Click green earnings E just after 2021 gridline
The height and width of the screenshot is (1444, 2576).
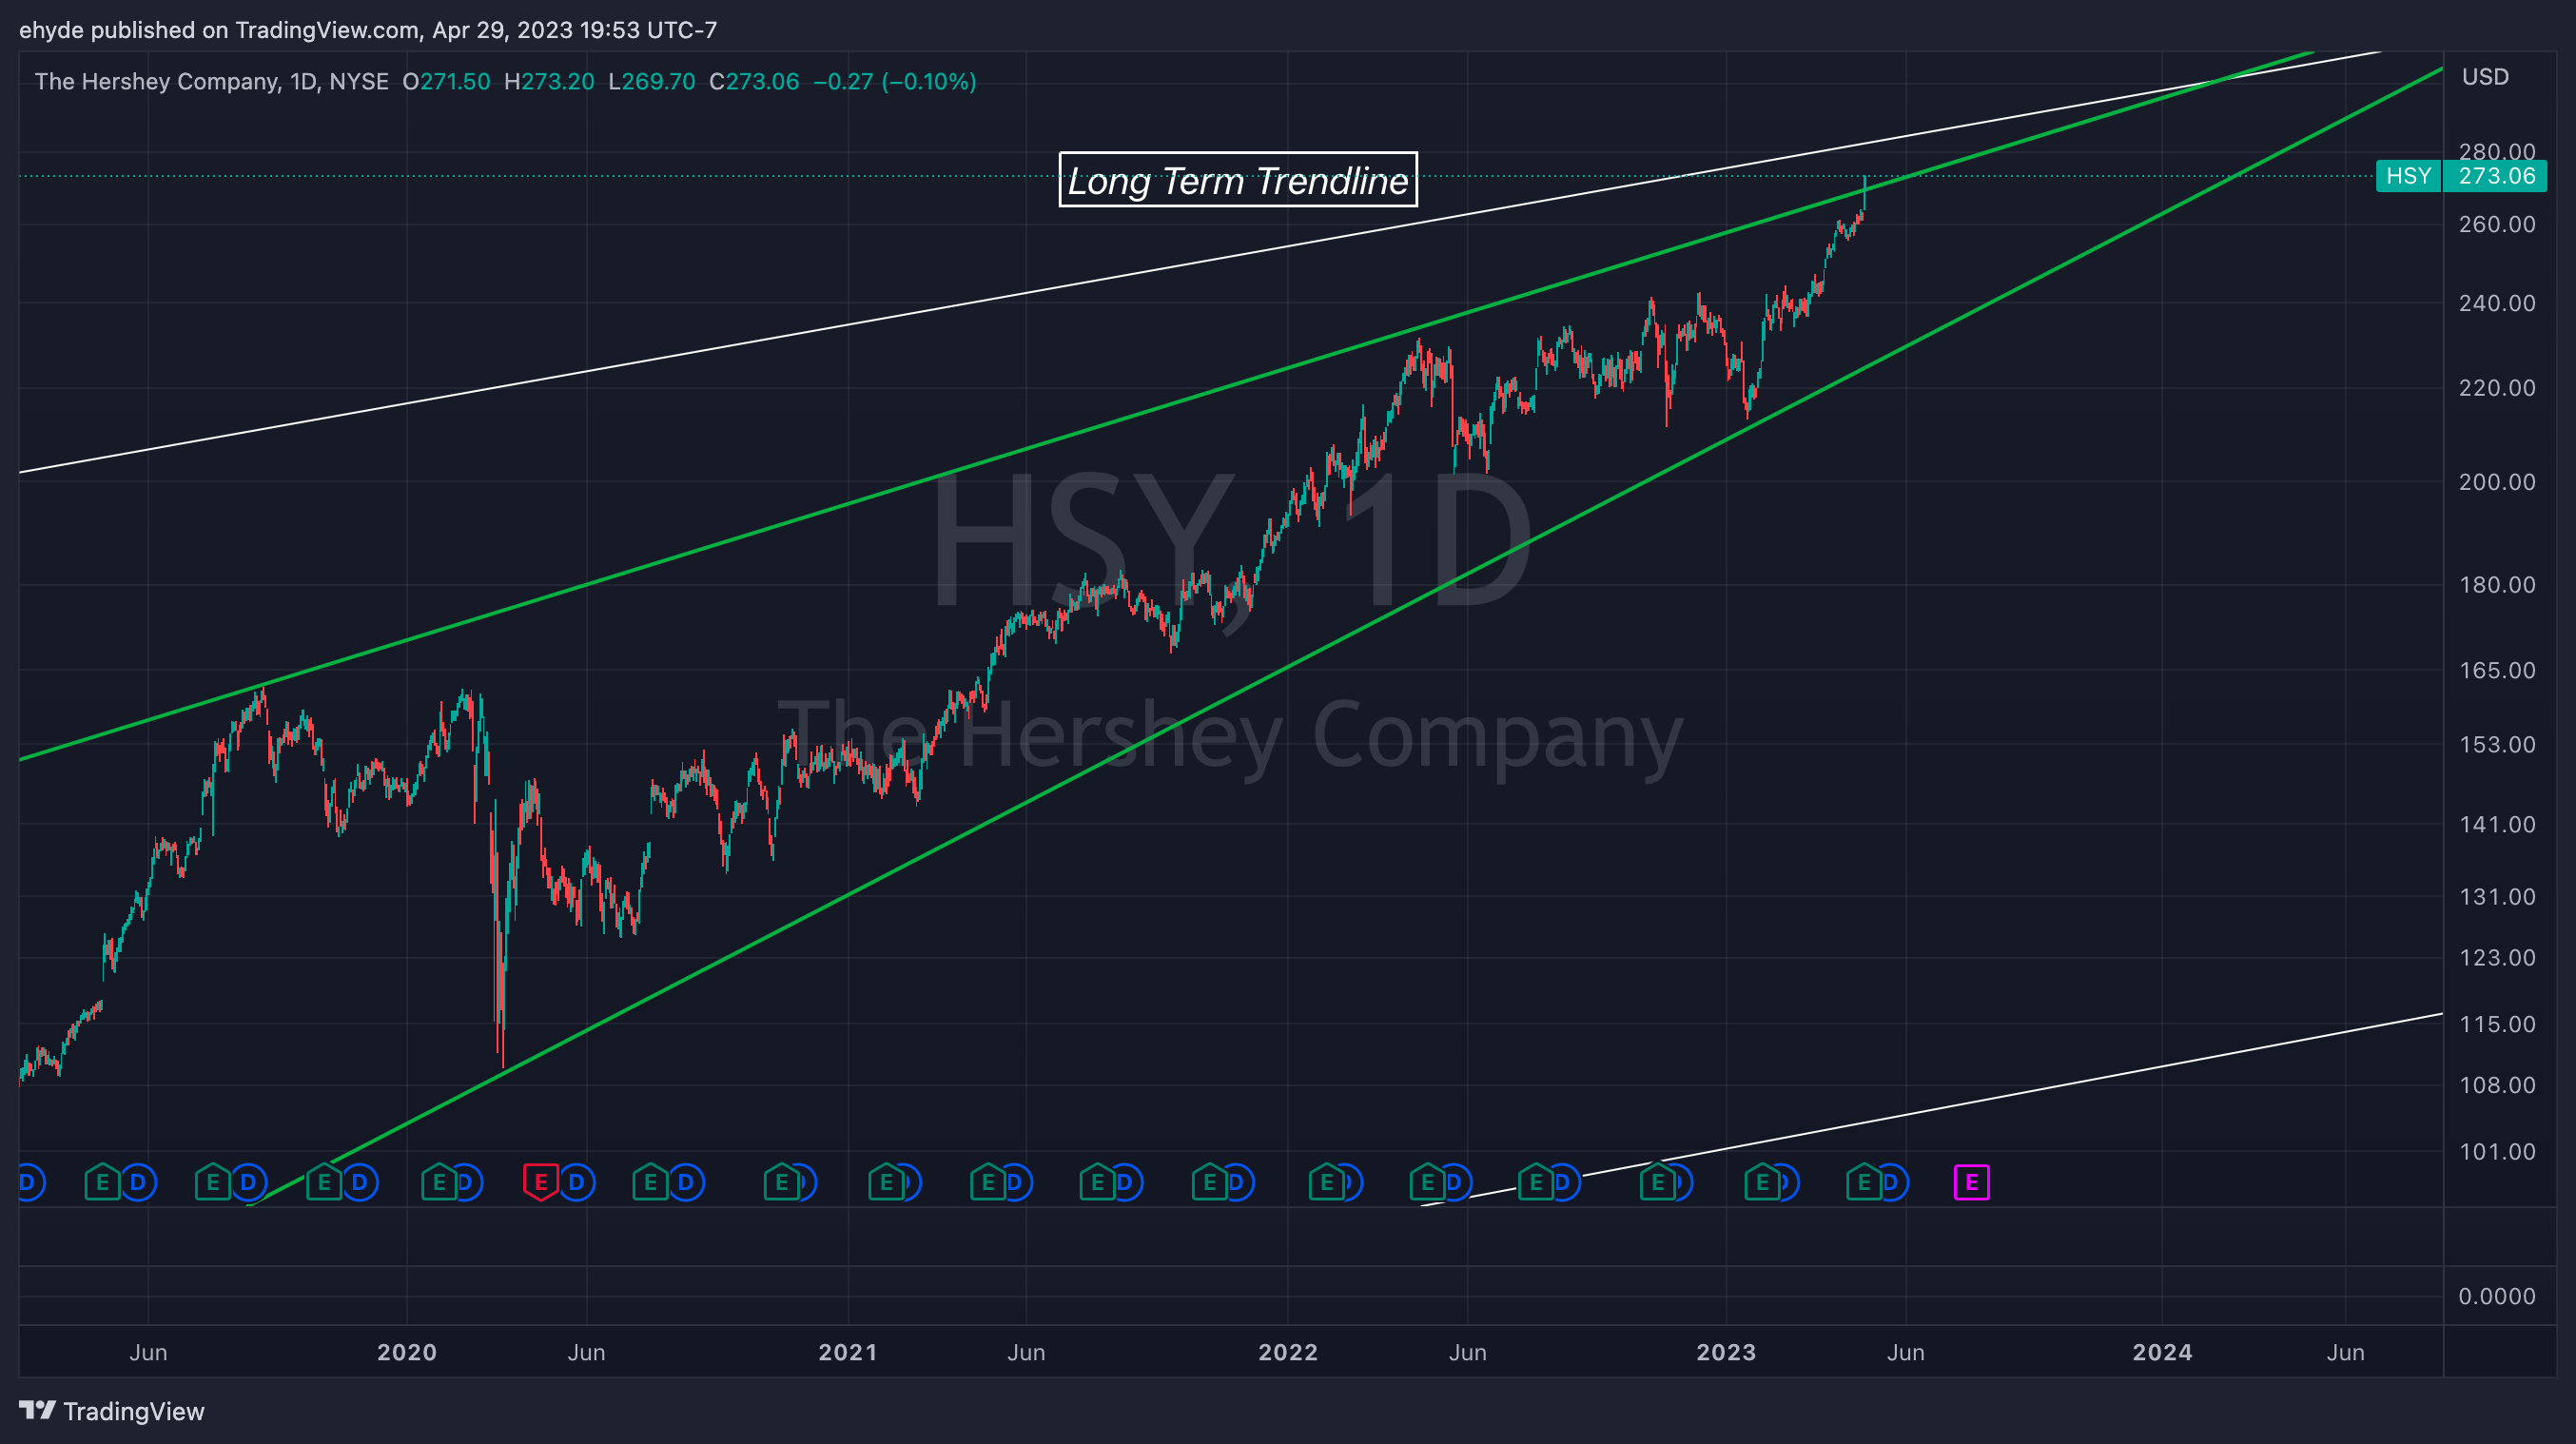pyautogui.click(x=886, y=1183)
